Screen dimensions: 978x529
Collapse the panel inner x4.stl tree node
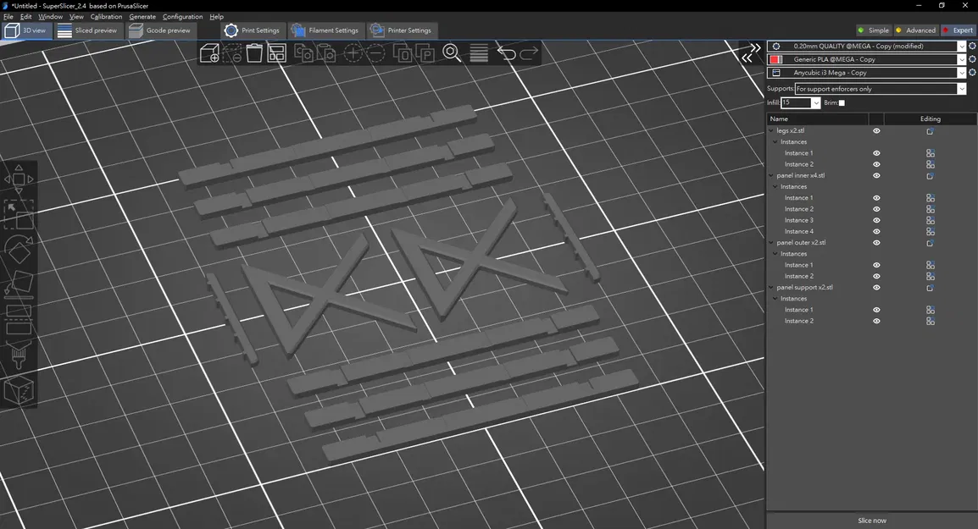point(771,176)
